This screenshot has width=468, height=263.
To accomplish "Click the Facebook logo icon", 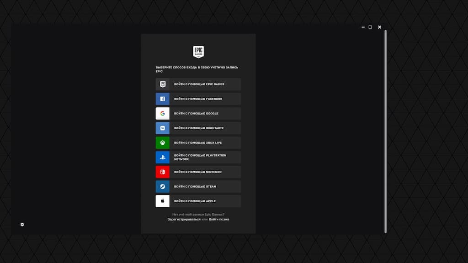I will coord(162,99).
